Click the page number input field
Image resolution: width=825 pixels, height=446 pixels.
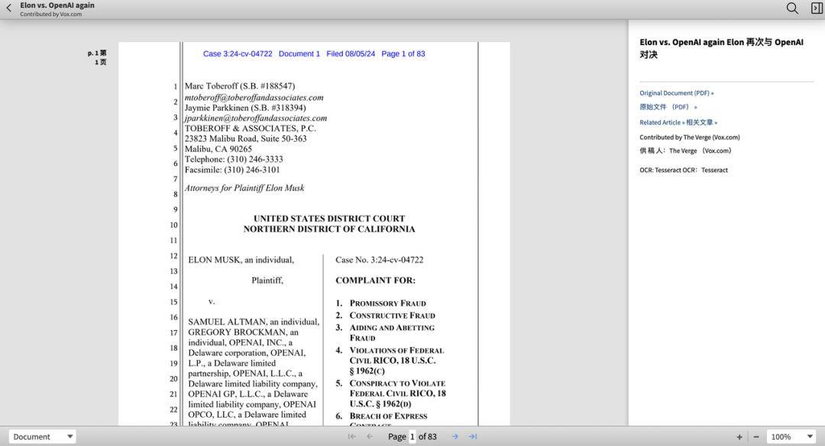[412, 437]
